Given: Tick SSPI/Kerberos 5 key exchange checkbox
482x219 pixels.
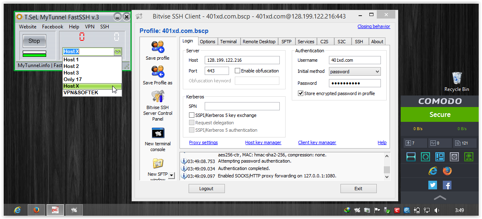Looking at the screenshot, I should 191,115.
